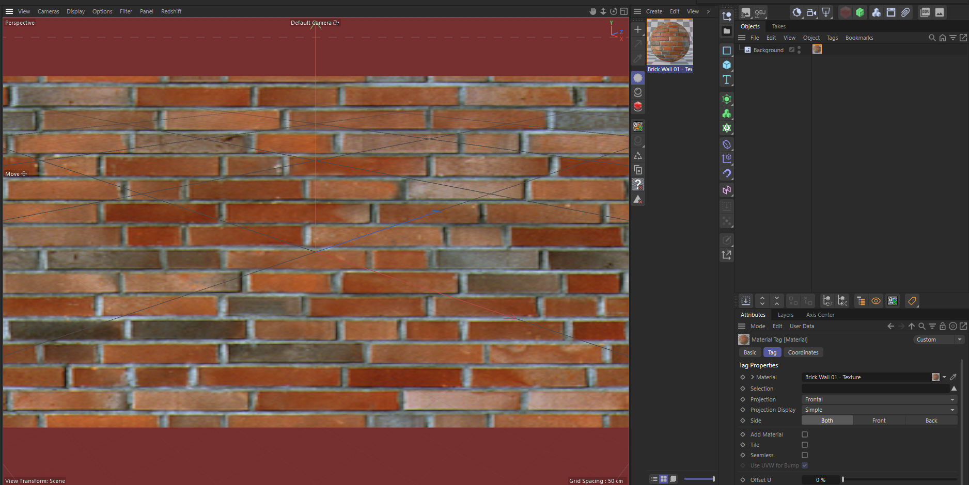Click the paperclip attachment icon
This screenshot has height=485, width=969.
[x=905, y=12]
